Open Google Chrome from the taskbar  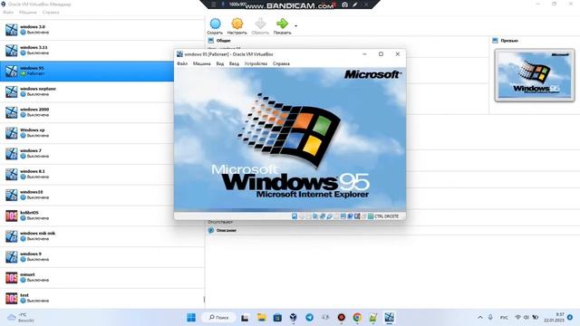(357, 318)
